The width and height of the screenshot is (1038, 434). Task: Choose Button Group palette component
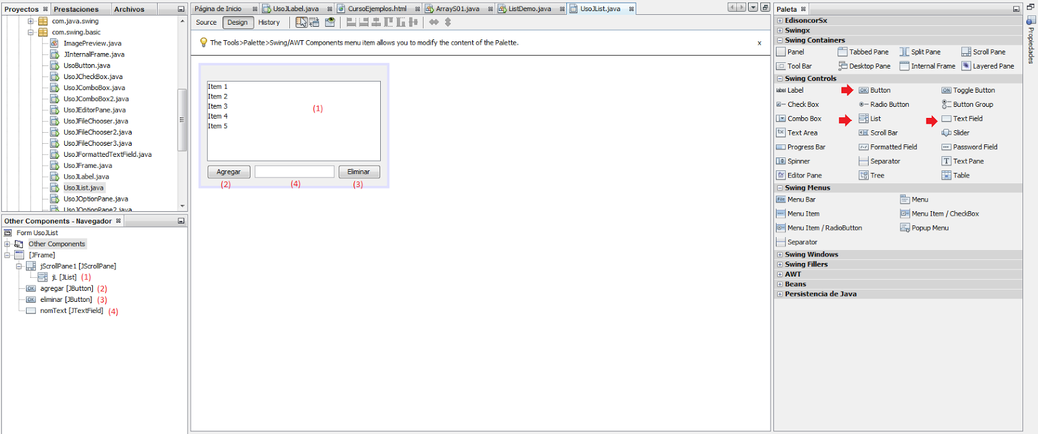click(967, 104)
